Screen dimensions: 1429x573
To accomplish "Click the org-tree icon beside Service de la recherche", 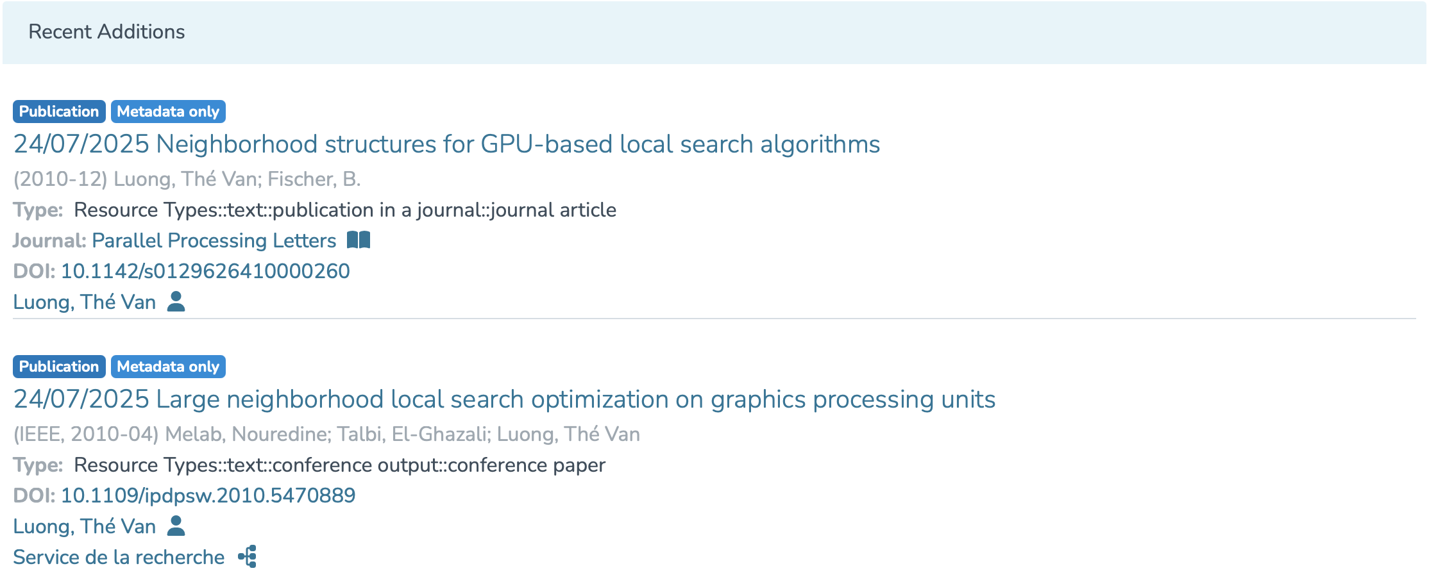I will (248, 556).
